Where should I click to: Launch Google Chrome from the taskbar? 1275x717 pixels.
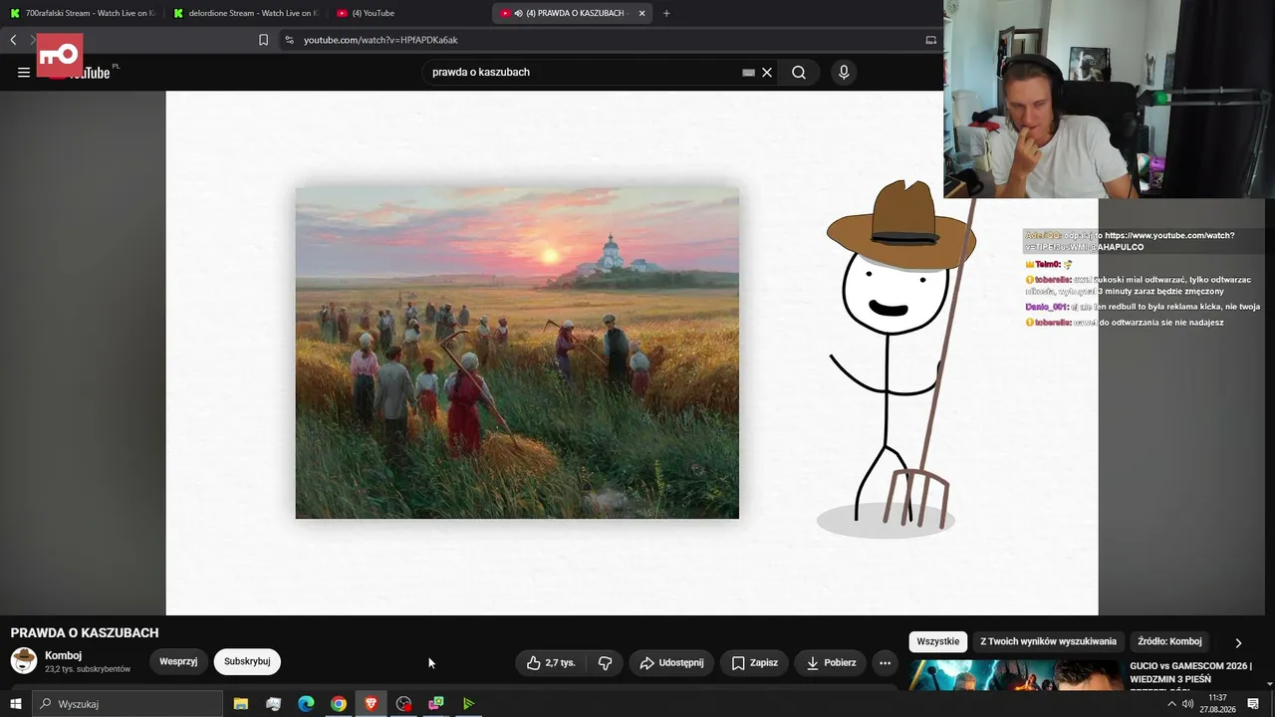pyautogui.click(x=339, y=704)
